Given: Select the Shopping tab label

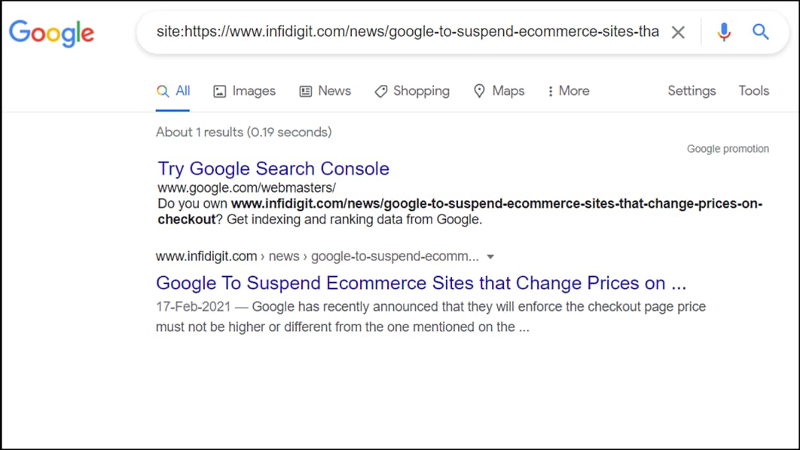Looking at the screenshot, I should 421,91.
